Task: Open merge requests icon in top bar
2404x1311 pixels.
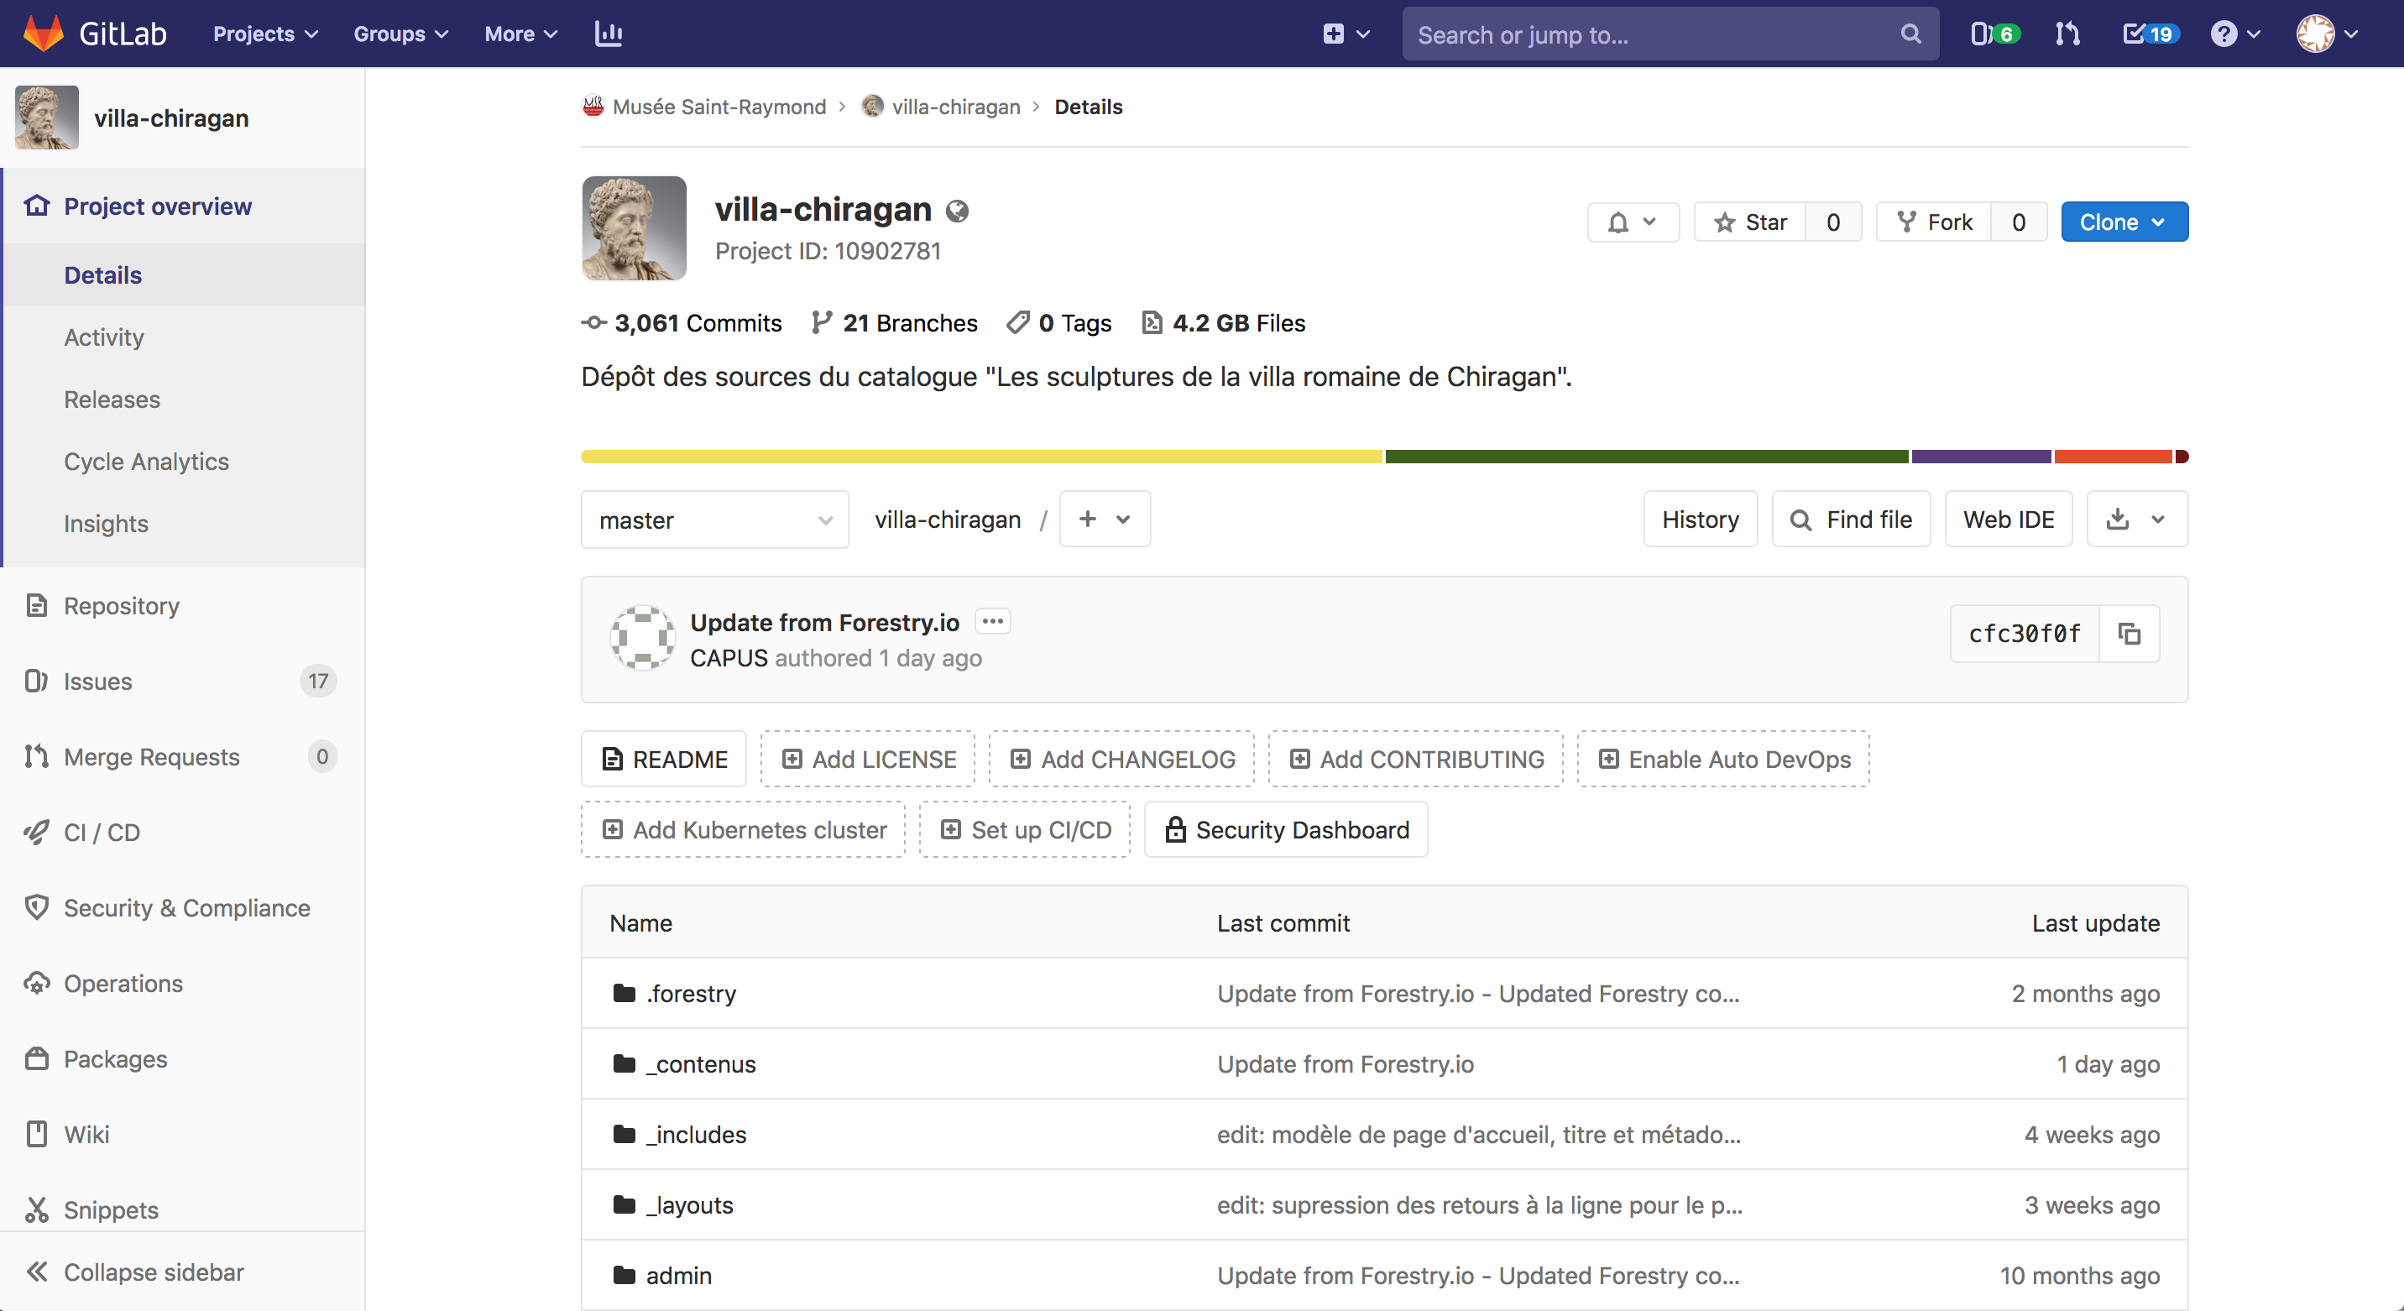Action: pos(2067,34)
